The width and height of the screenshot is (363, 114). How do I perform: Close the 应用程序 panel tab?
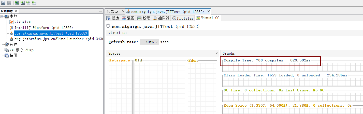click(16, 11)
